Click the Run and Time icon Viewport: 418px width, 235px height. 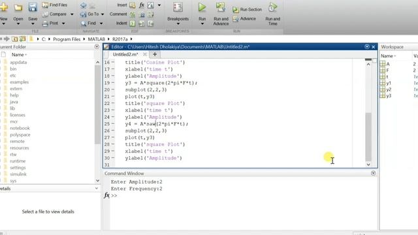[x=272, y=7]
